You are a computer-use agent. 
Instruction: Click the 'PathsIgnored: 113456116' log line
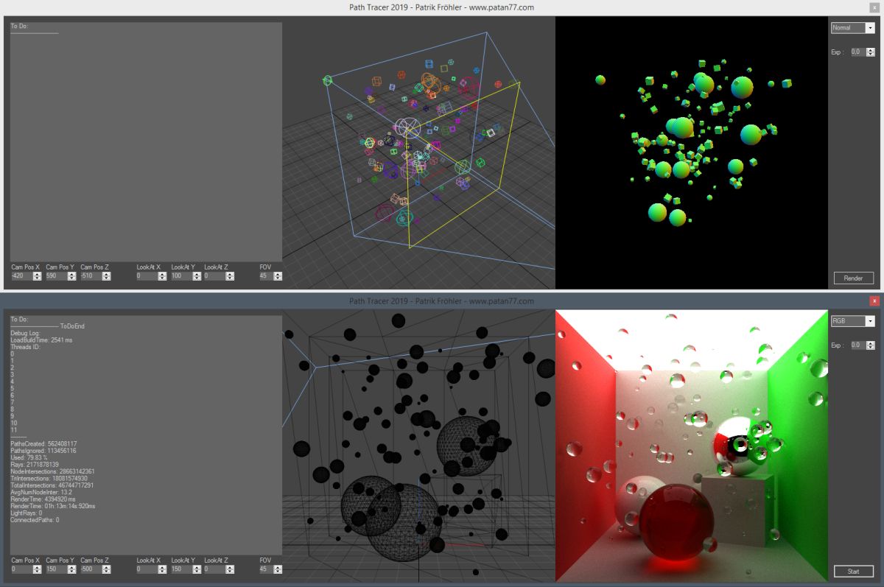pyautogui.click(x=43, y=451)
